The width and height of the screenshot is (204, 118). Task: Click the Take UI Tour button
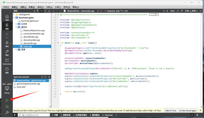(171, 111)
